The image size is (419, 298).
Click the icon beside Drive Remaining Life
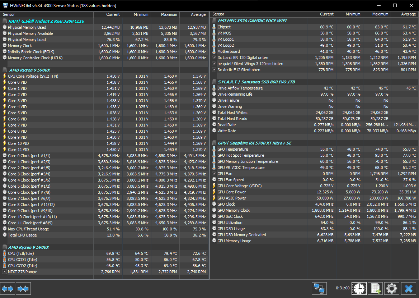214,94
